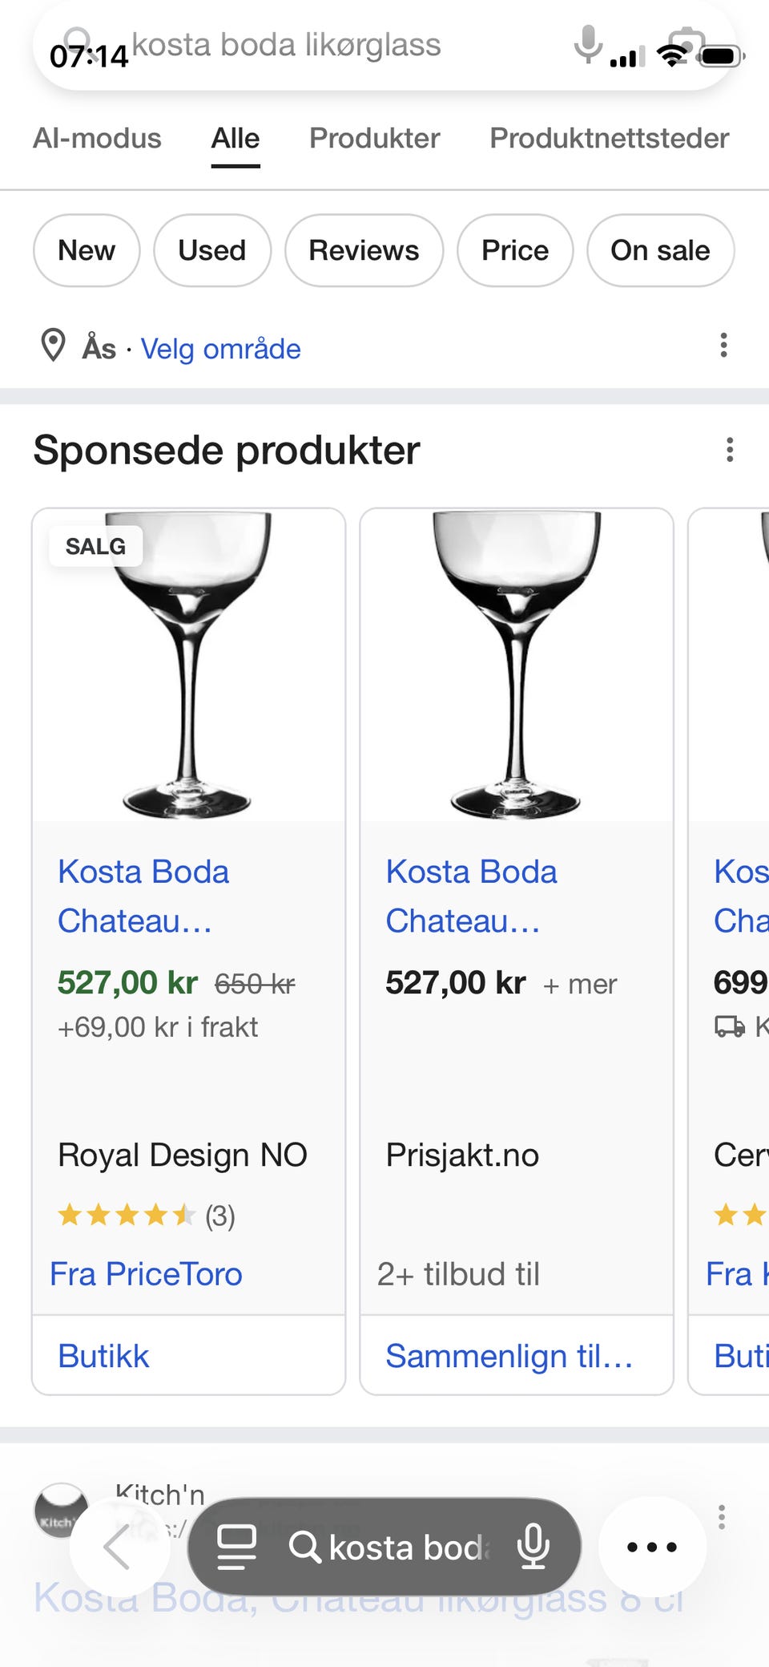Image resolution: width=769 pixels, height=1667 pixels.
Task: Click the Velg område link
Action: 220,349
